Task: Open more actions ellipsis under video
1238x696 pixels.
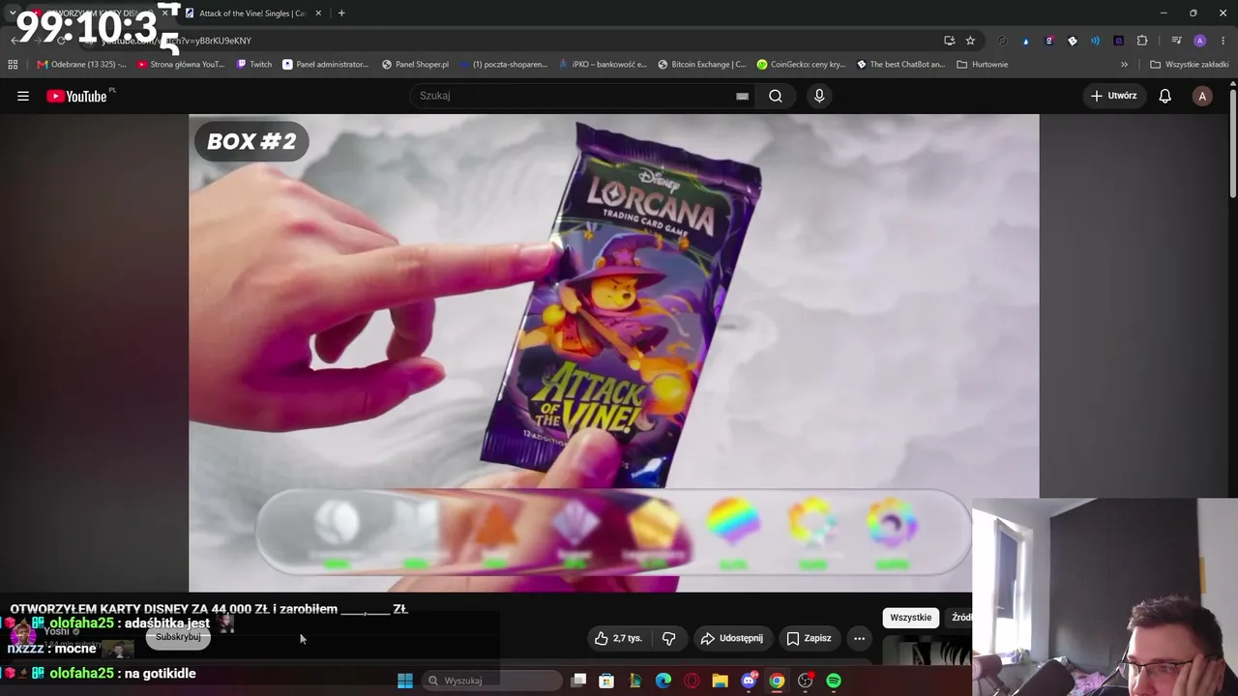Action: [859, 638]
